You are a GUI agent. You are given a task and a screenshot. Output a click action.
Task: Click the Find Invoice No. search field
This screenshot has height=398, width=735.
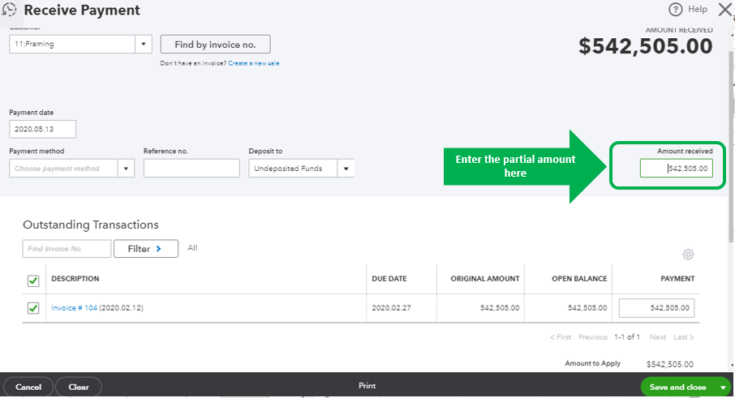[67, 249]
